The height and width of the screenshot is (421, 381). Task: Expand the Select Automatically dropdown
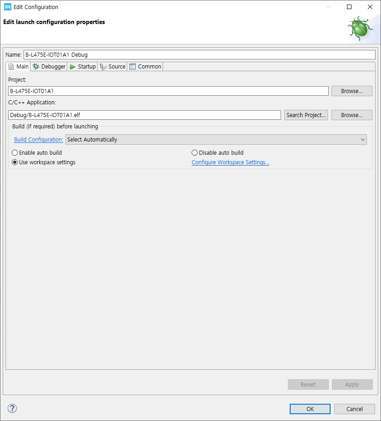[216, 140]
